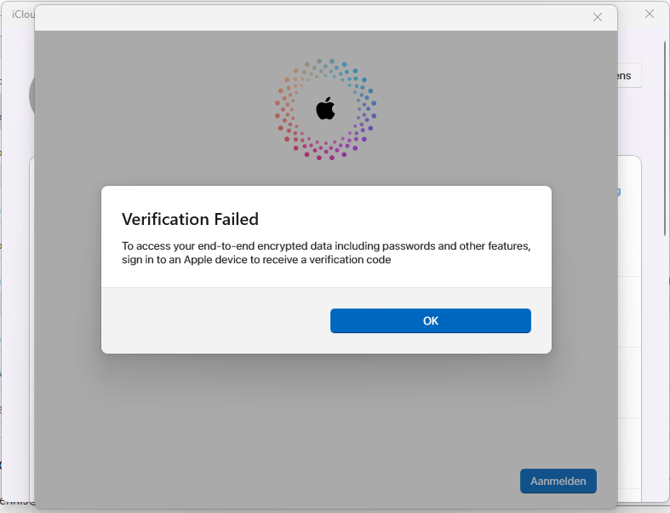
Task: Click the black Apple logo
Action: [x=325, y=108]
